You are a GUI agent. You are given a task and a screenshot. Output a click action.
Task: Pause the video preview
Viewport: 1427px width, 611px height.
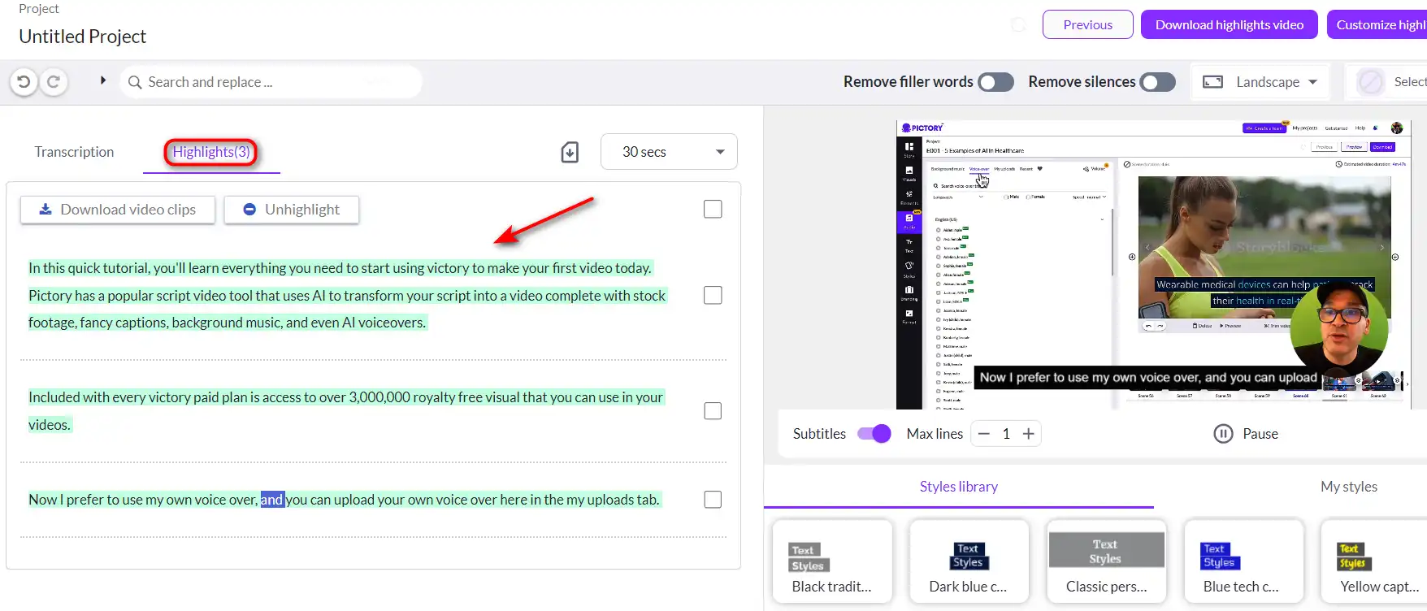pyautogui.click(x=1245, y=434)
